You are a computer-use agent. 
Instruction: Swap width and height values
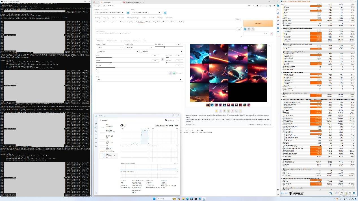(x=162, y=59)
